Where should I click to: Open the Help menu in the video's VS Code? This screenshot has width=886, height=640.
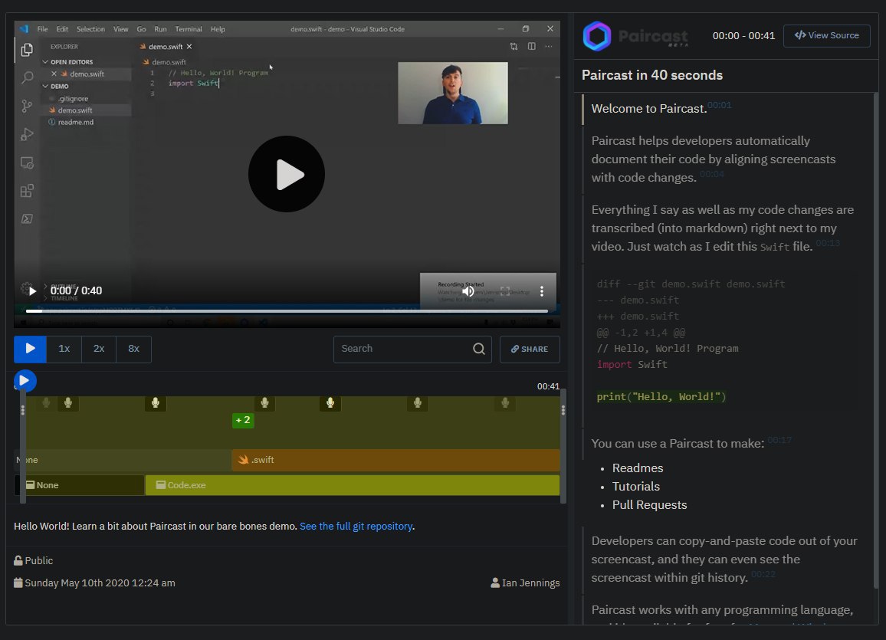[218, 29]
